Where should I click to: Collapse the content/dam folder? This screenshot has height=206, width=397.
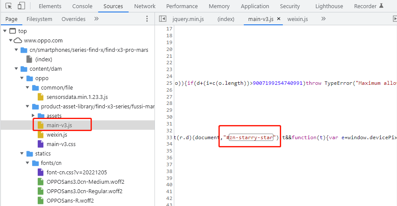pyautogui.click(x=16, y=69)
